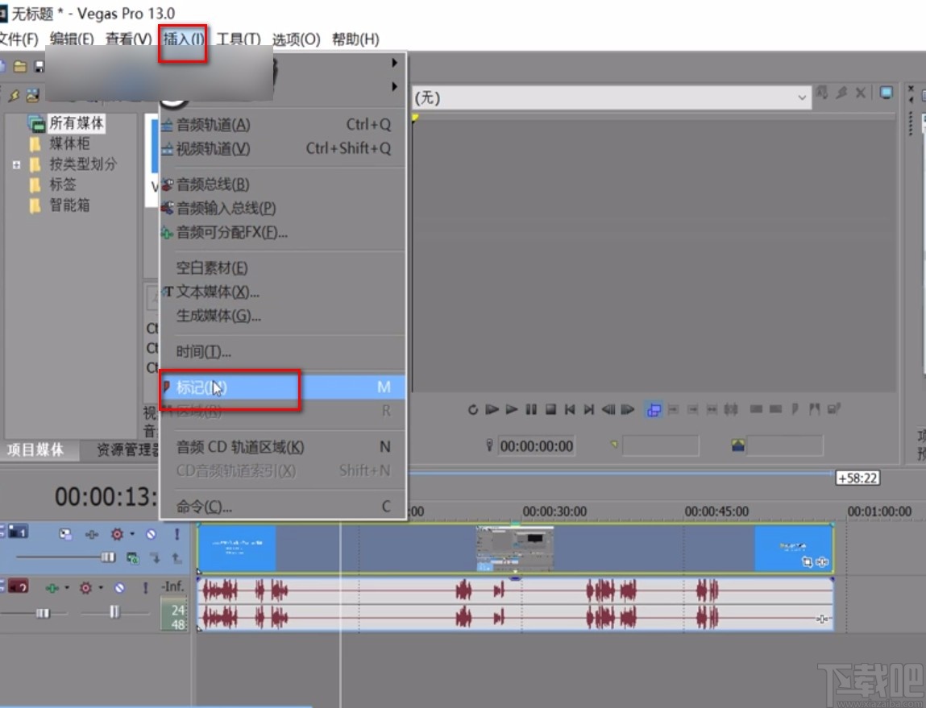
Task: Choose 音频轨道(A) from the insert menu
Action: click(283, 125)
